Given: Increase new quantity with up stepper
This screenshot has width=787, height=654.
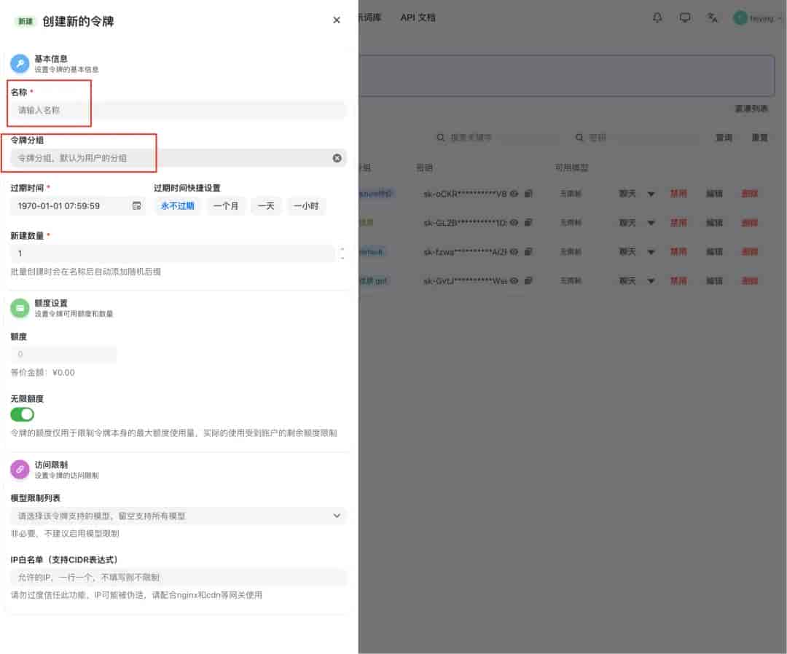Looking at the screenshot, I should click(342, 249).
